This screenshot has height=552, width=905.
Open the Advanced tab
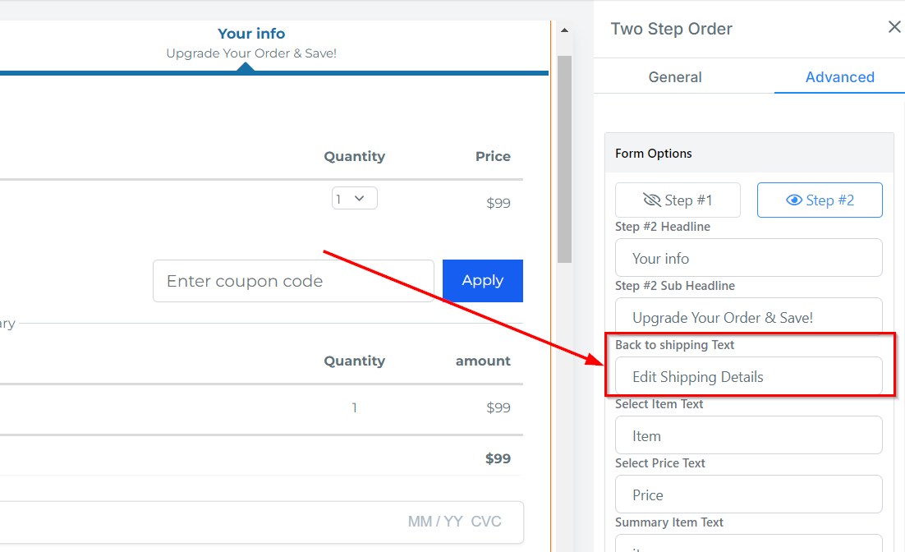839,77
